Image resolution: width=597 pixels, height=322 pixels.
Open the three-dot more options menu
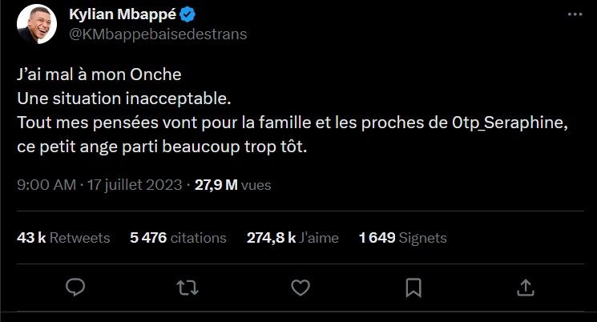pos(575,16)
